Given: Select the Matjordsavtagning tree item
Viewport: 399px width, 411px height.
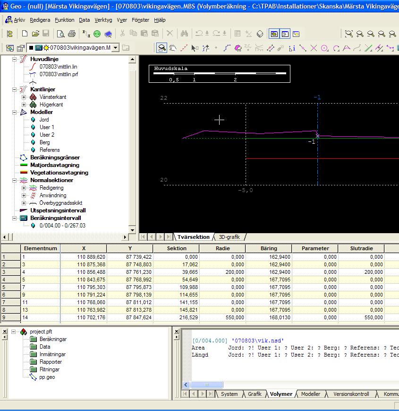Looking at the screenshot, I should tap(55, 165).
